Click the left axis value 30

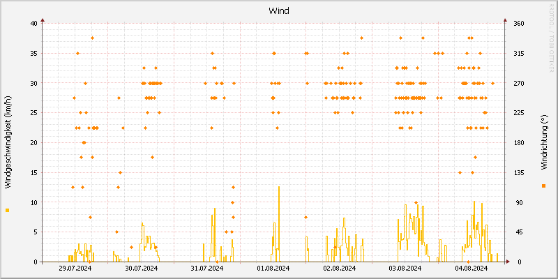point(33,83)
